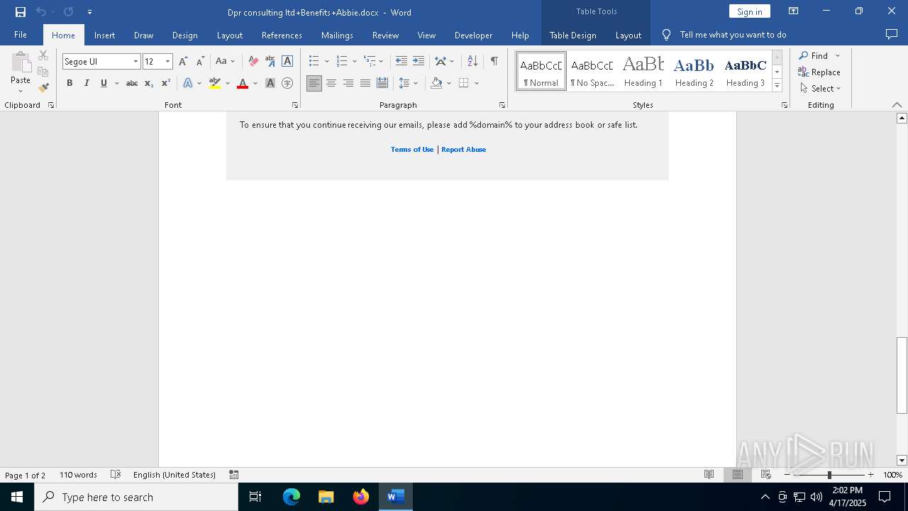Image resolution: width=908 pixels, height=511 pixels.
Task: Apply the Heading 1 style
Action: coord(643,71)
